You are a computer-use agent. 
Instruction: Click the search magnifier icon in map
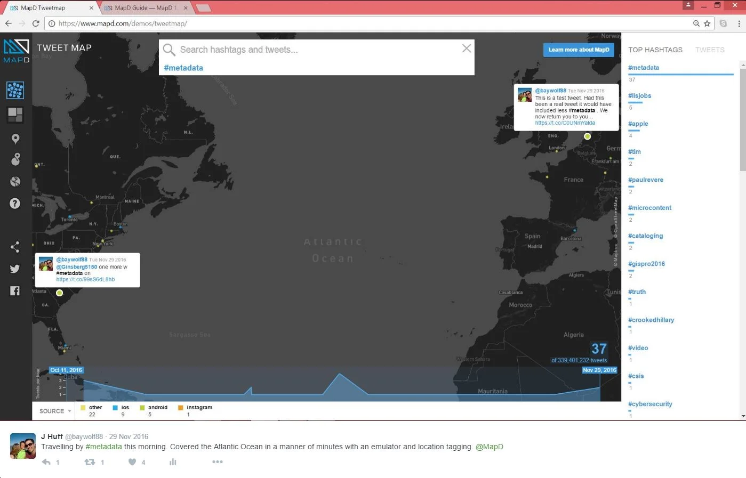(x=169, y=50)
